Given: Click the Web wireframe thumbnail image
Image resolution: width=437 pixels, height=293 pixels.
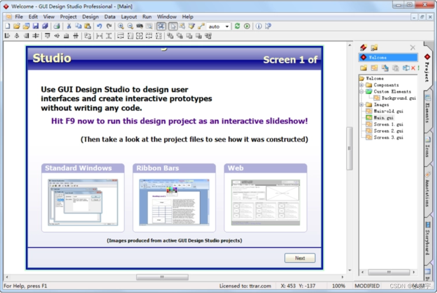Looking at the screenshot, I should point(266,202).
